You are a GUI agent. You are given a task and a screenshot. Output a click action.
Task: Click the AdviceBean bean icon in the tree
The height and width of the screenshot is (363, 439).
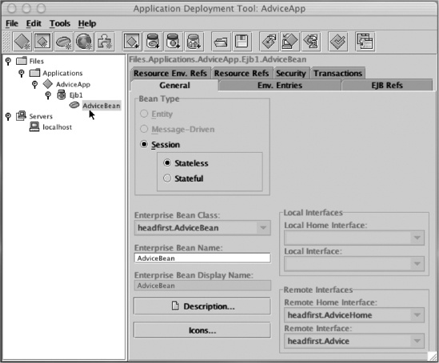[x=74, y=105]
